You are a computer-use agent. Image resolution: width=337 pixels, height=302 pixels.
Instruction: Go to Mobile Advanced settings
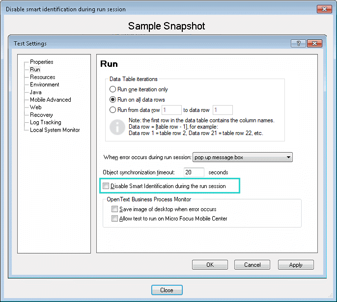click(50, 100)
